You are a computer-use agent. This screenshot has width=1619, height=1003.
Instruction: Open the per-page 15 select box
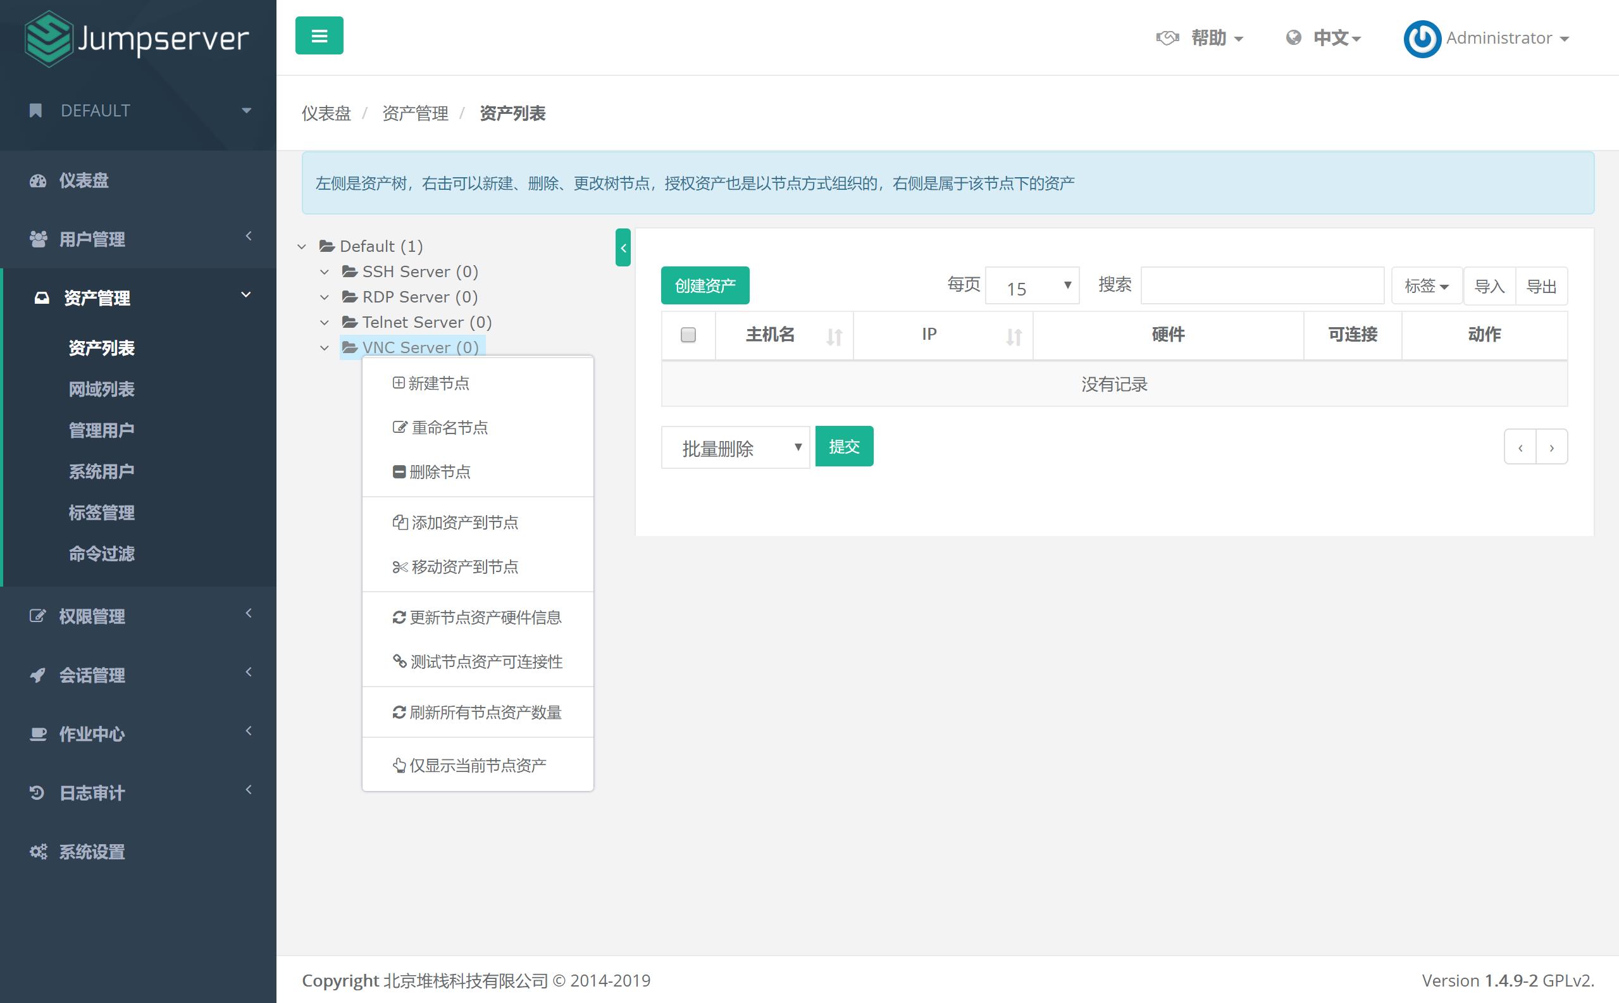coord(1032,286)
